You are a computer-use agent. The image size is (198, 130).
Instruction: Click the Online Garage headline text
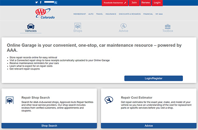coord(94,48)
